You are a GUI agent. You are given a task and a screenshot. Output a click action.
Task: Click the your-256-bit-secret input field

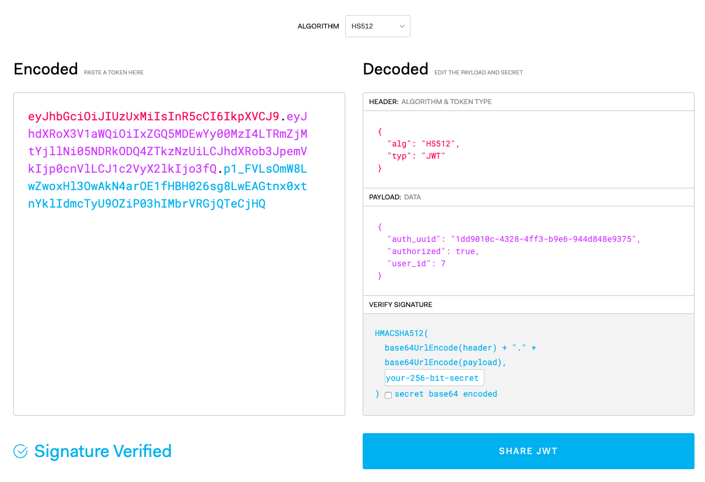click(x=434, y=377)
